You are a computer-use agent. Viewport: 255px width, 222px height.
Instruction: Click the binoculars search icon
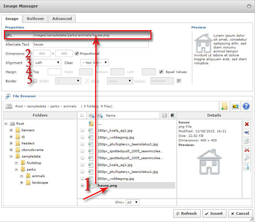(172, 115)
